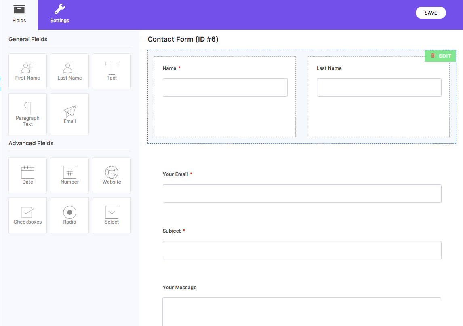The width and height of the screenshot is (463, 326).
Task: Select the Contact Form (ID #6) title
Action: [x=183, y=39]
